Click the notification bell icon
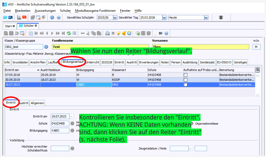266x157 pixels. coord(221,18)
